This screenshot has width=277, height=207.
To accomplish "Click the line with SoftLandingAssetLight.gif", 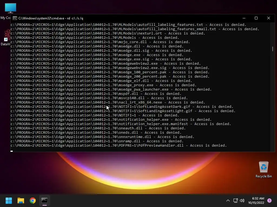I will point(123,111).
